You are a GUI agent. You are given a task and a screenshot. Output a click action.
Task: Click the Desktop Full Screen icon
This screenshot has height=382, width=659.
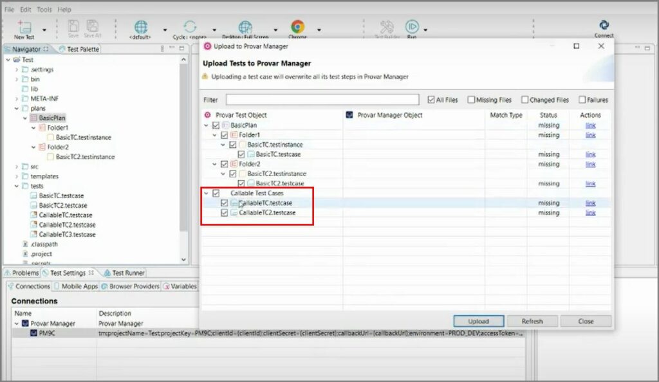(x=245, y=27)
